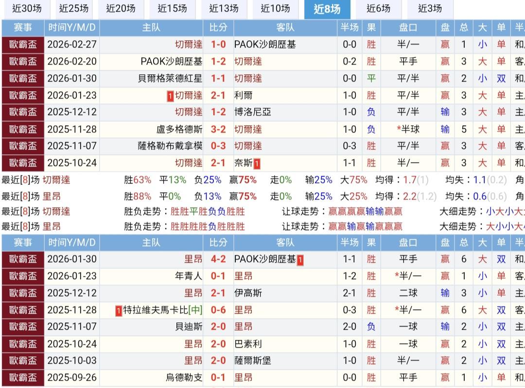This screenshot has height=388, width=525.
Task: Click 歐霸盃 label on 2025-12-12 切爾達 row
Action: click(23, 112)
